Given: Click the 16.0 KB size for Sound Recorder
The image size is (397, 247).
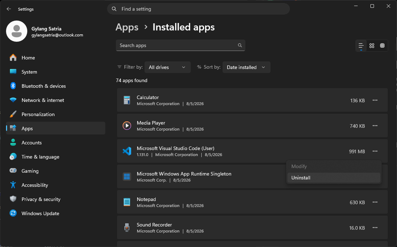Looking at the screenshot, I should 357,228.
